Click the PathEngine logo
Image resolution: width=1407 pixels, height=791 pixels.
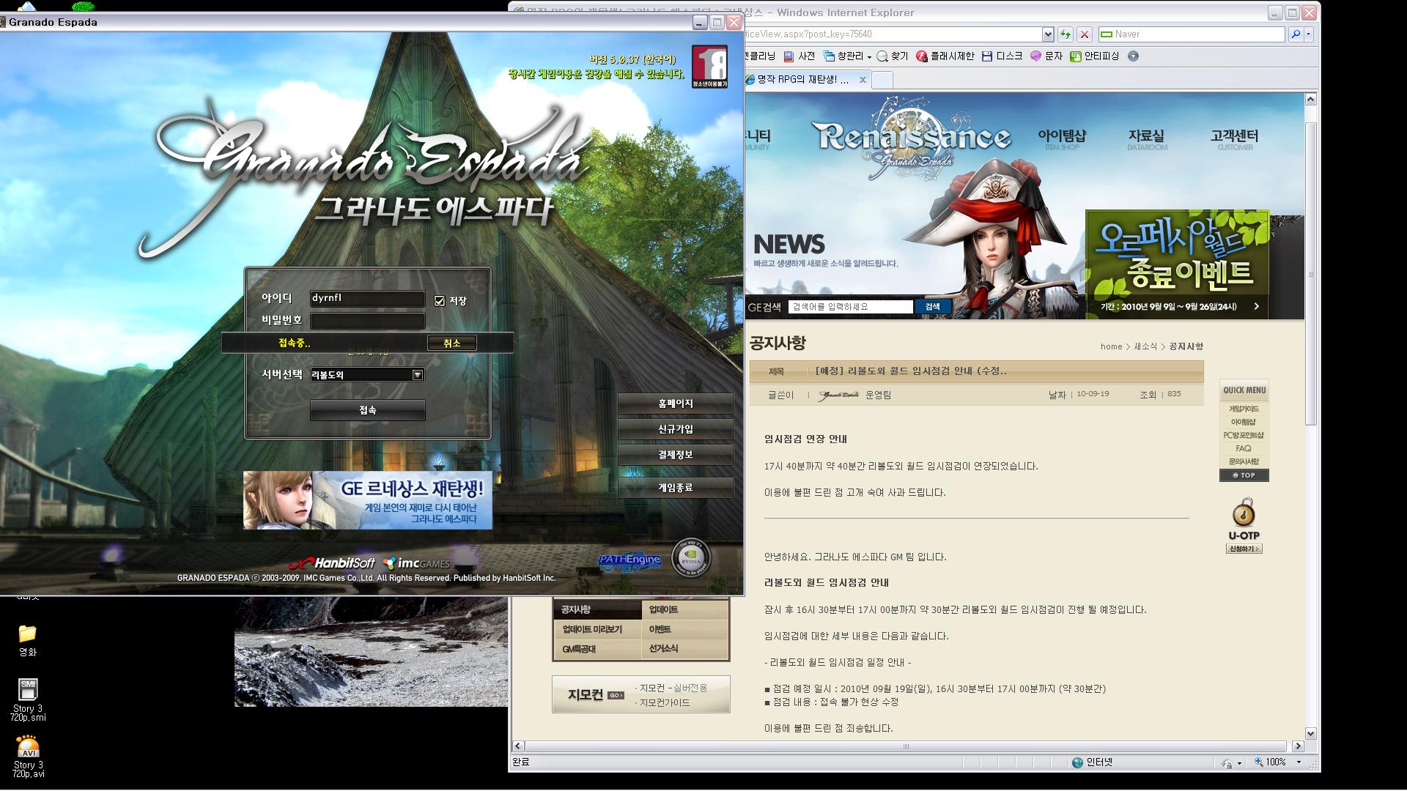pyautogui.click(x=629, y=562)
